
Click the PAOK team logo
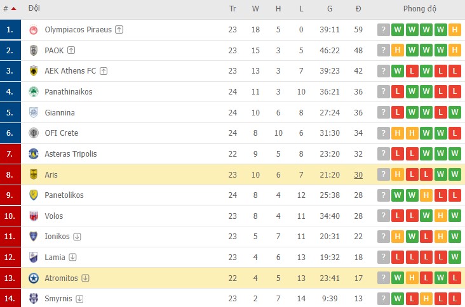(34, 50)
